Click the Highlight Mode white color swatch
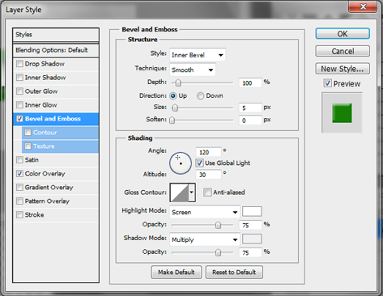The image size is (383, 296). (x=252, y=212)
